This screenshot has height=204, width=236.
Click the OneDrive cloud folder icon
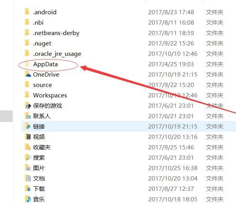[x=28, y=74]
